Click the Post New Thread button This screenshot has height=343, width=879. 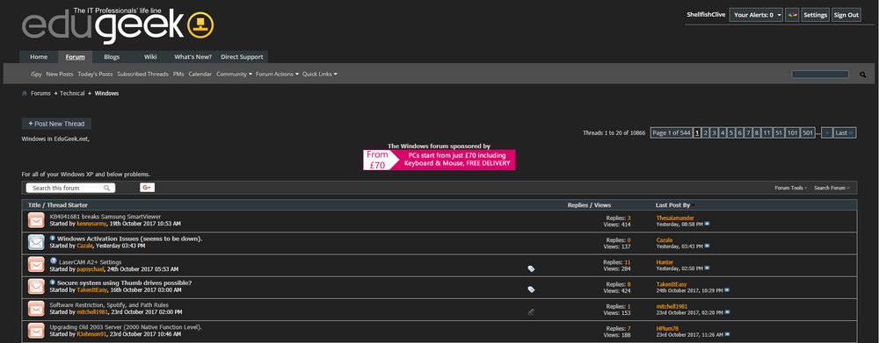pyautogui.click(x=56, y=124)
